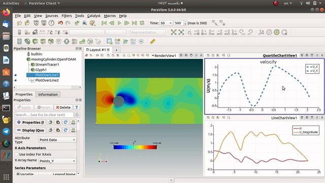This screenshot has width=325, height=183.
Task: Click the Zoom To Box magnifier icon
Action: click(x=189, y=32)
